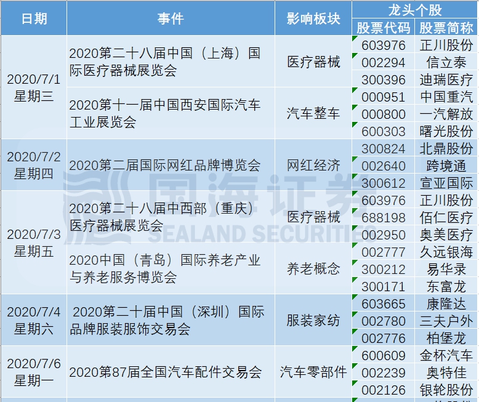Select the 西安国际汽车工业展览会 event cell
This screenshot has height=402, width=479.
171,113
